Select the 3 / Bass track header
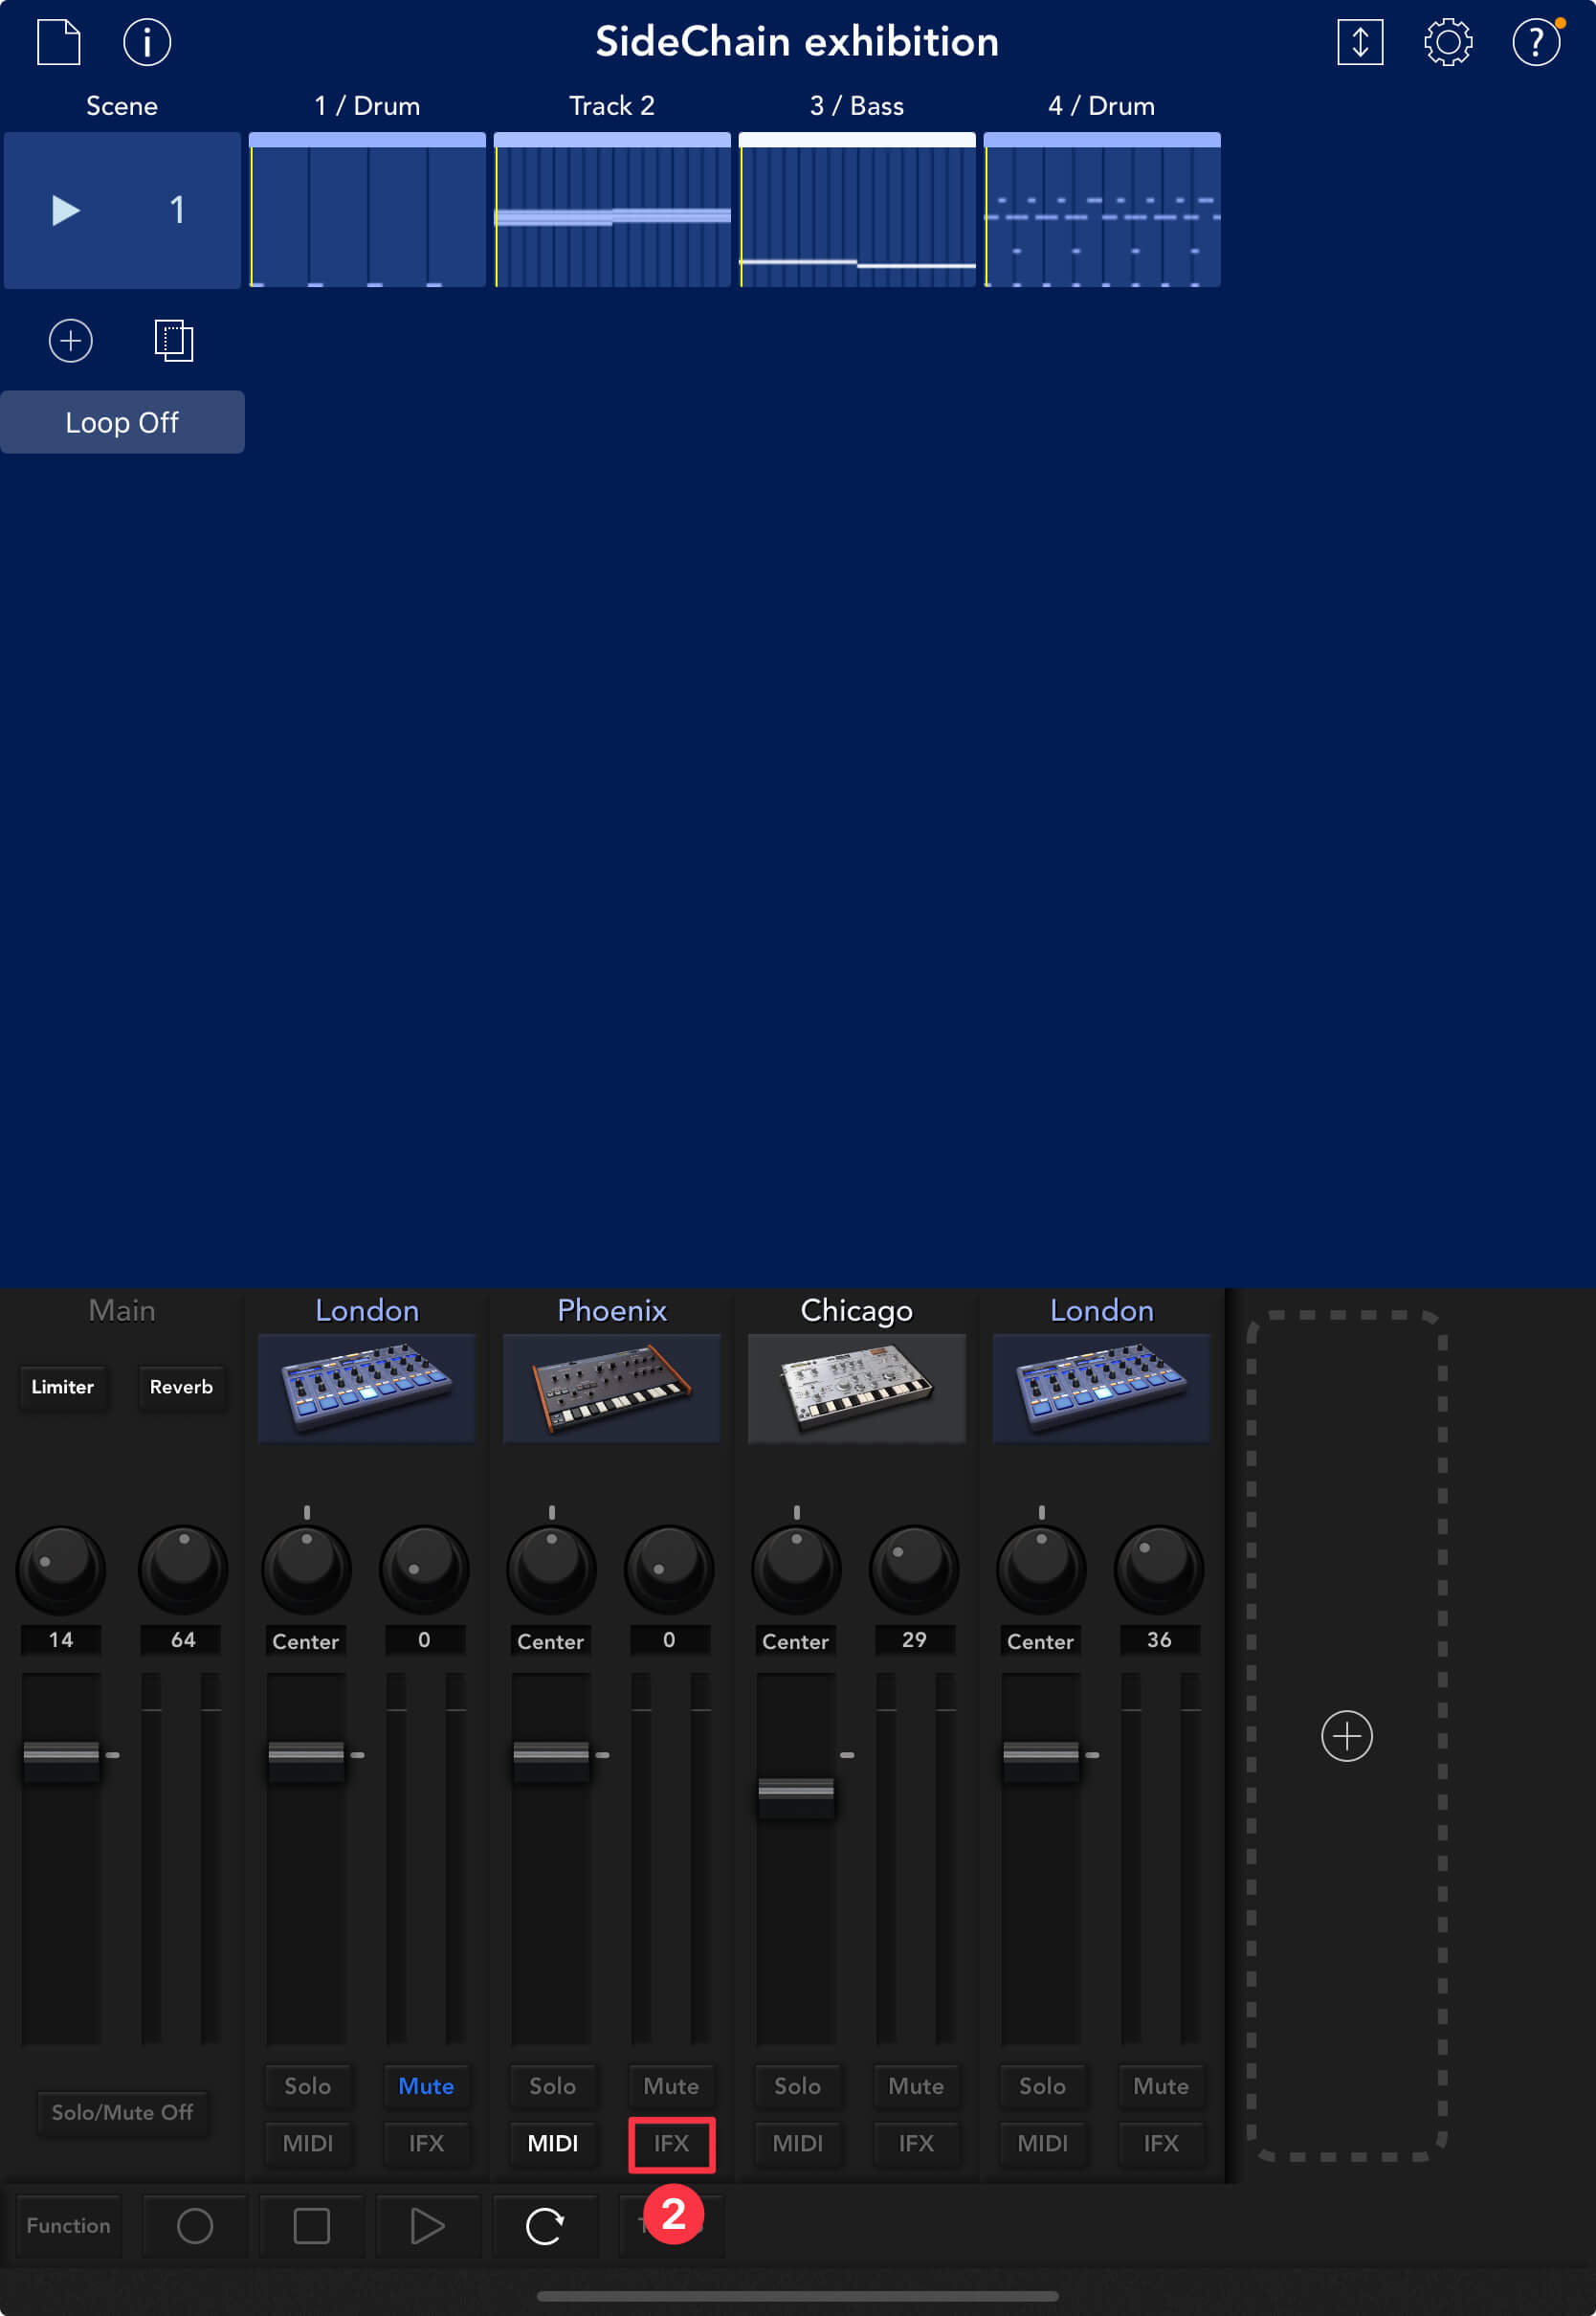This screenshot has height=2316, width=1596. 857,106
